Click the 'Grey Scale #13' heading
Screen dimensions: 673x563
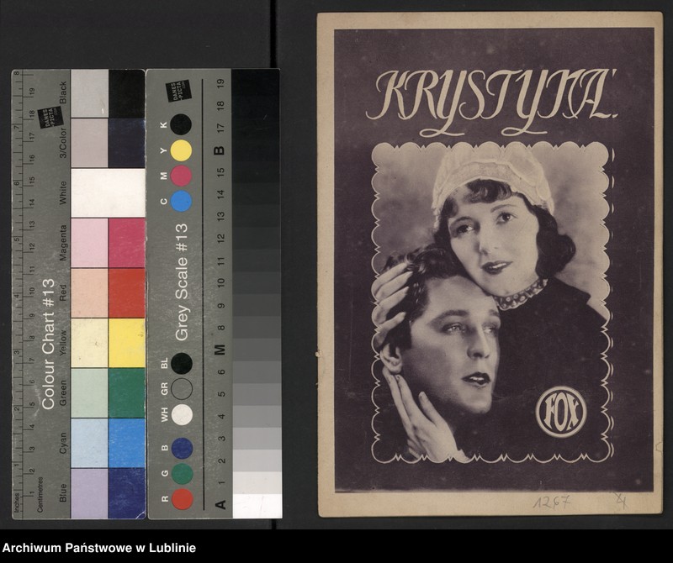[x=182, y=282]
